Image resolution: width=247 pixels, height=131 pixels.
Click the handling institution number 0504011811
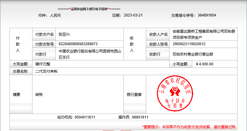85,117
